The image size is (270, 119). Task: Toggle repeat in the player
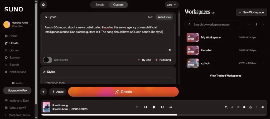(x=137, y=107)
